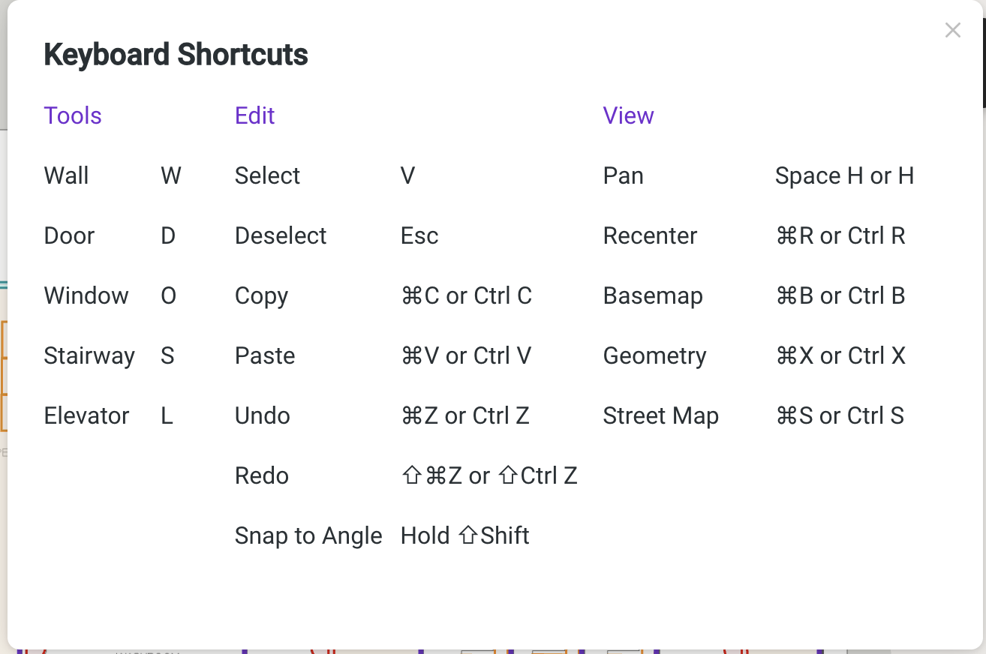Click the Door tool label

69,235
